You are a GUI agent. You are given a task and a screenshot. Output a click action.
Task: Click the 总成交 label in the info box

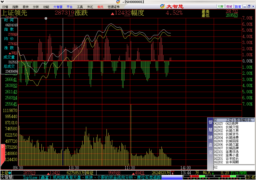[9, 66]
